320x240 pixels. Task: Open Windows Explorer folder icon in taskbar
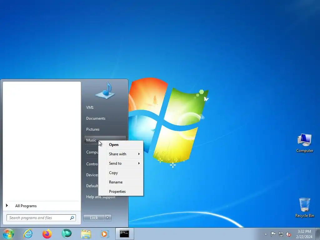[x=86, y=234]
